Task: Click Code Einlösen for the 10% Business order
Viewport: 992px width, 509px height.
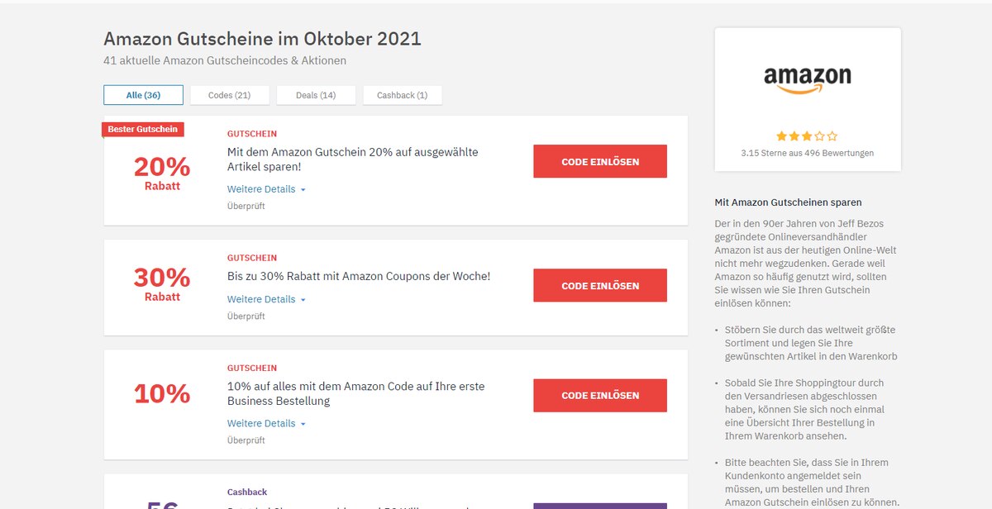Action: pyautogui.click(x=600, y=396)
